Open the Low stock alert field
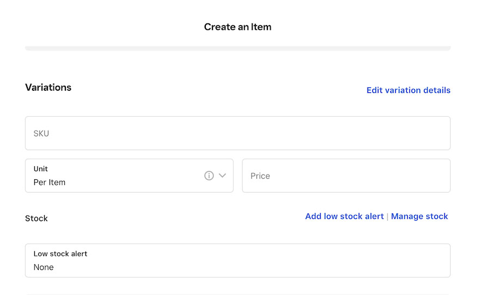This screenshot has height=295, width=490. pyautogui.click(x=238, y=260)
